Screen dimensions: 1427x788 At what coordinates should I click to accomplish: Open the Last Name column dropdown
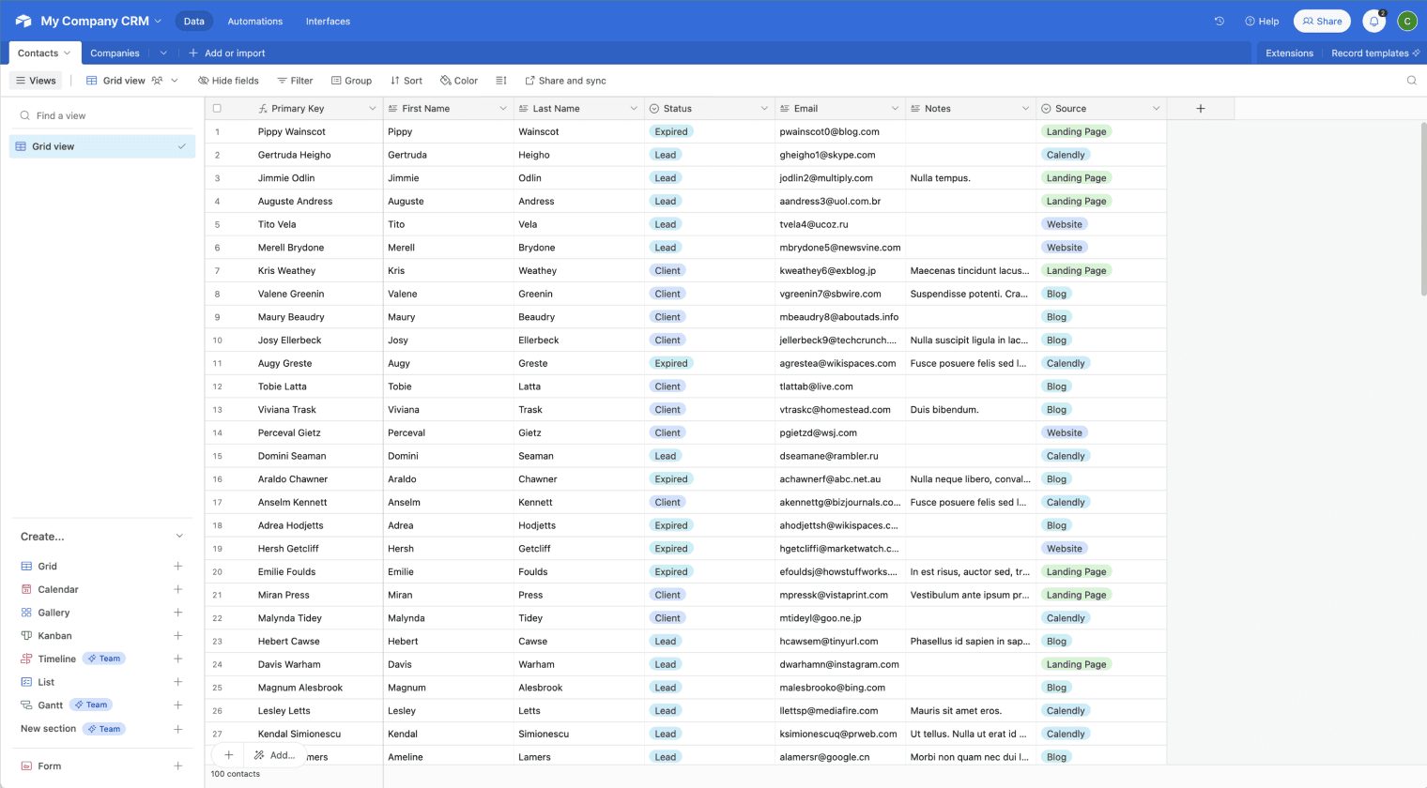(634, 109)
